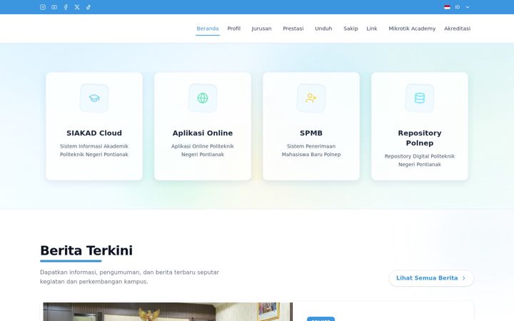Open the YouTube social icon
Screen dimensions: 514x321
pyautogui.click(x=54, y=7)
